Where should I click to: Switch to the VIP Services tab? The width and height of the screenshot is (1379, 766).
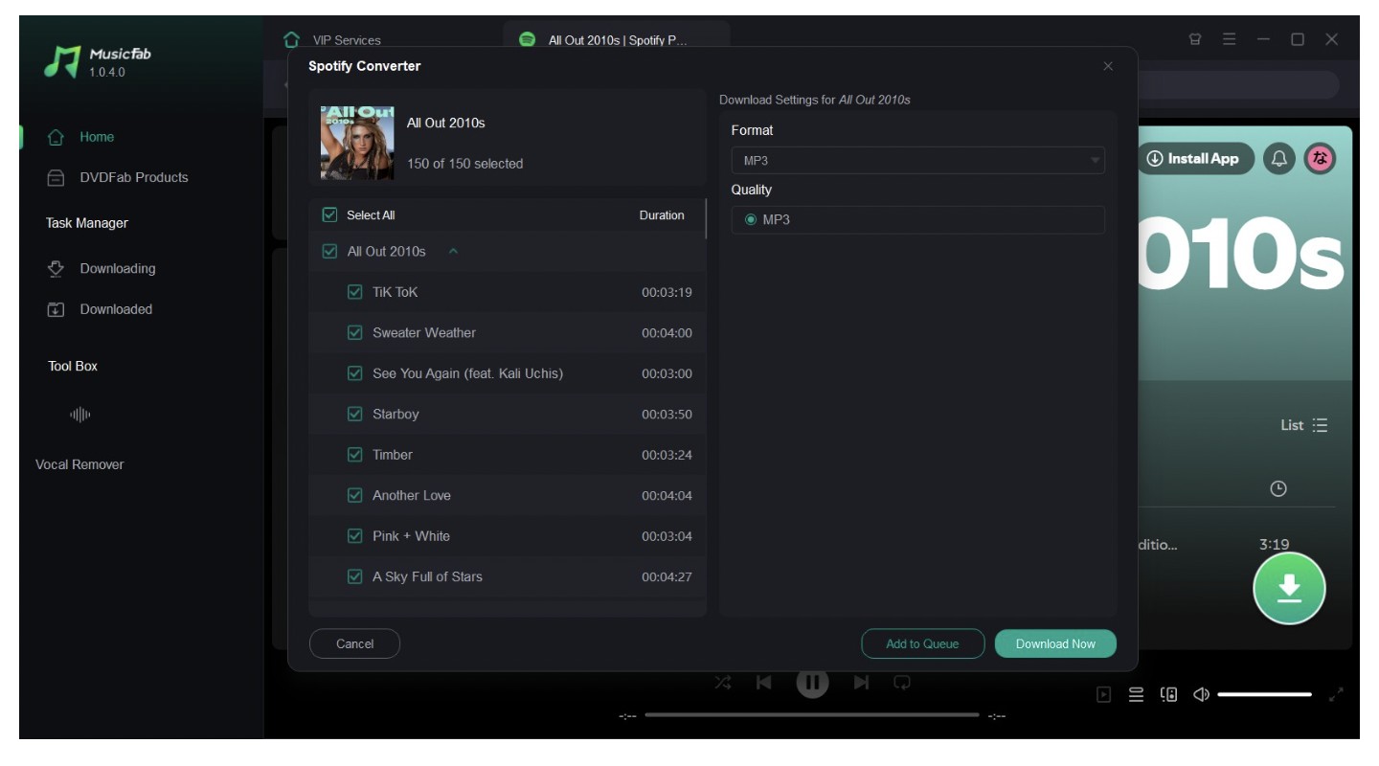[x=346, y=40]
